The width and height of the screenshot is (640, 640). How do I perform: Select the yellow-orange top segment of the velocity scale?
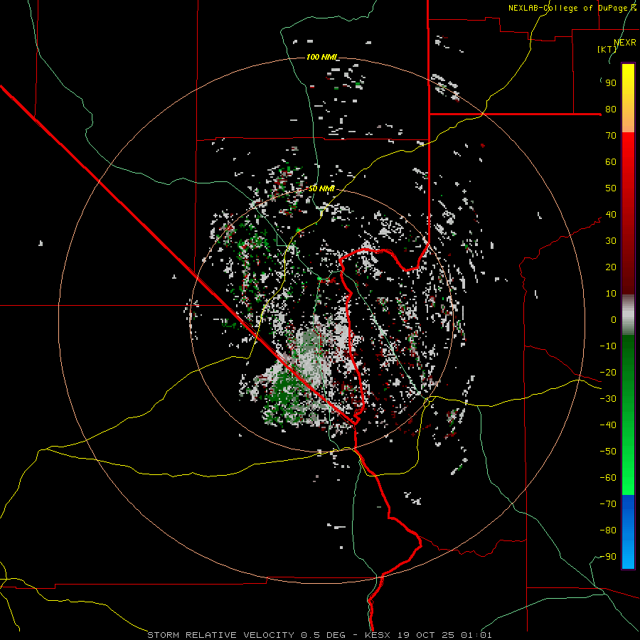(x=628, y=98)
